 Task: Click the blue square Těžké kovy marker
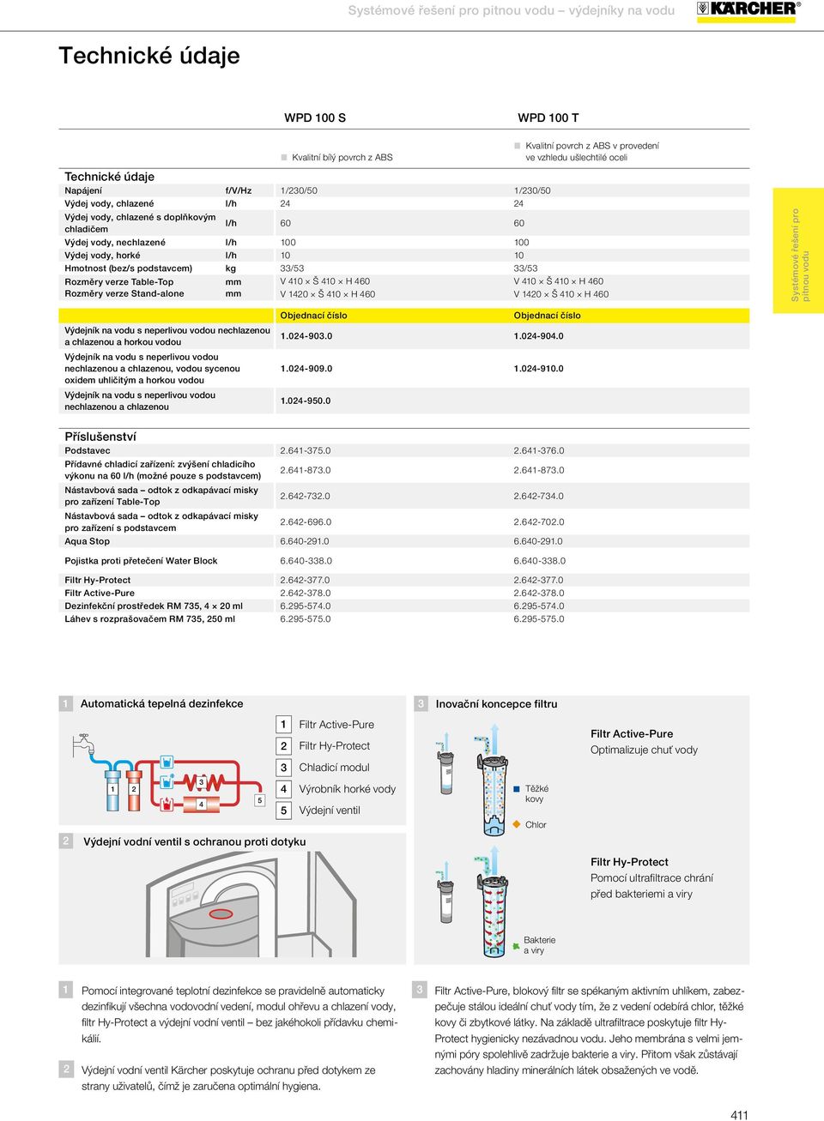click(x=517, y=788)
